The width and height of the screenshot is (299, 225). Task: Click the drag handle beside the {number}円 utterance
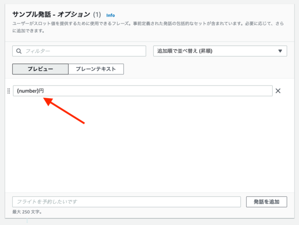8,91
